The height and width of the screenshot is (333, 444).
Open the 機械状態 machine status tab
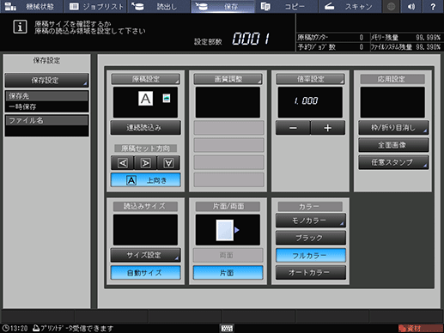[x=32, y=6]
